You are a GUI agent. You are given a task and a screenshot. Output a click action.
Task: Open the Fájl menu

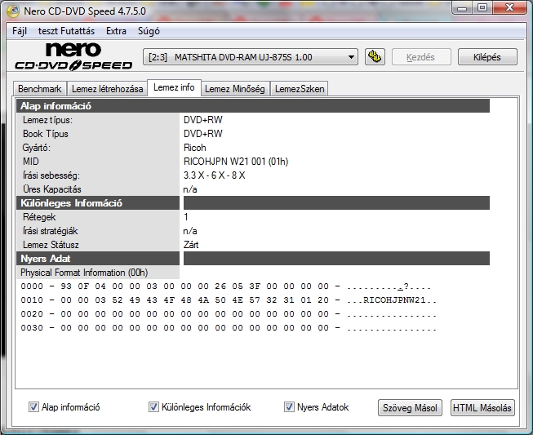20,31
